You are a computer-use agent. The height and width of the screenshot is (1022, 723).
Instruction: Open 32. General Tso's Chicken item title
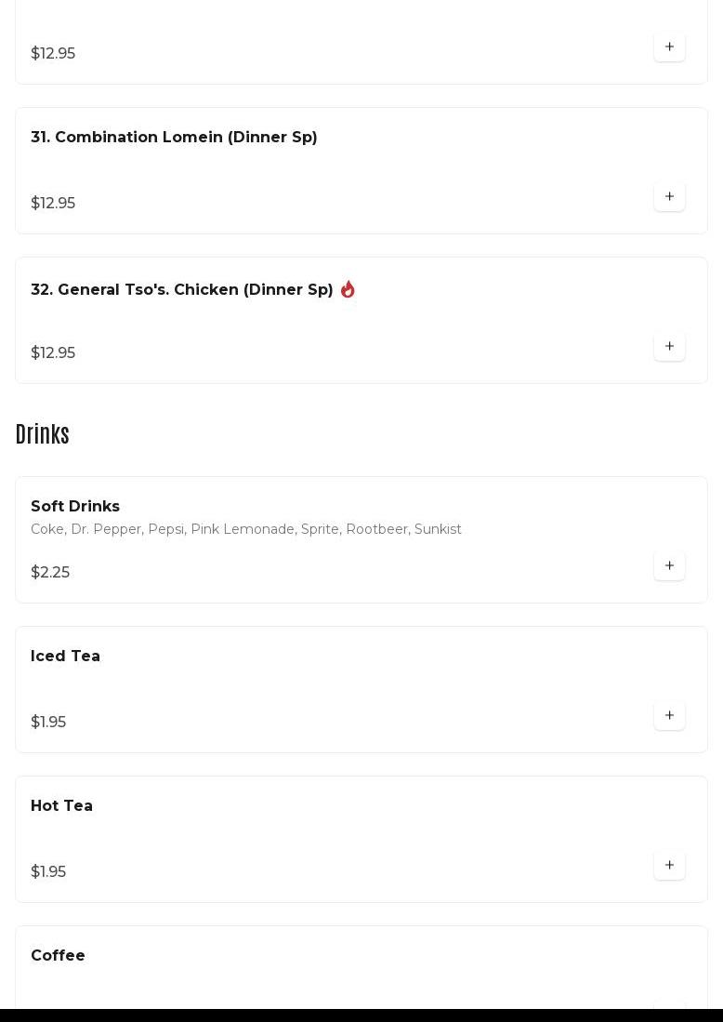click(x=182, y=289)
